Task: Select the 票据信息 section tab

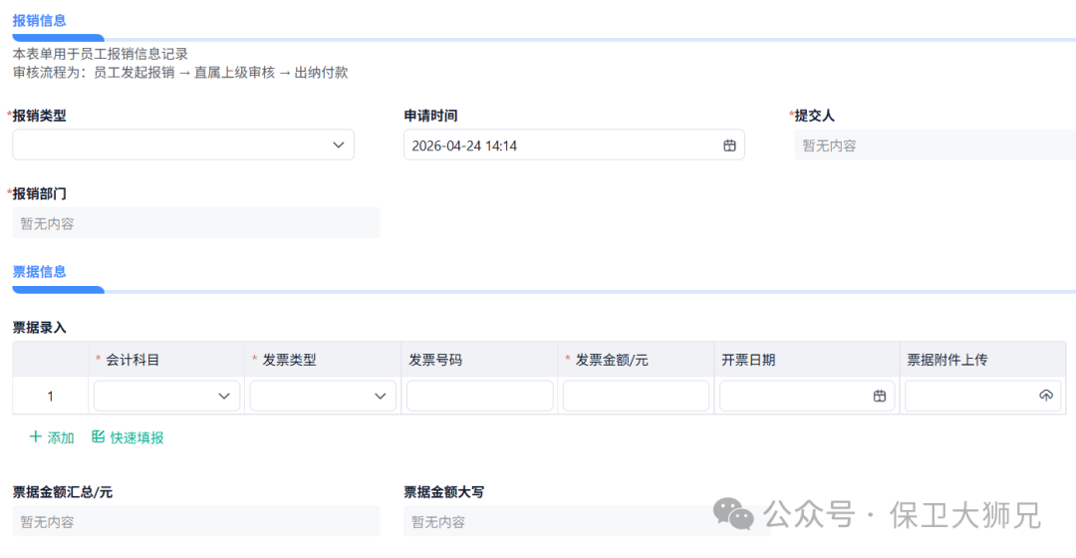Action: [40, 271]
